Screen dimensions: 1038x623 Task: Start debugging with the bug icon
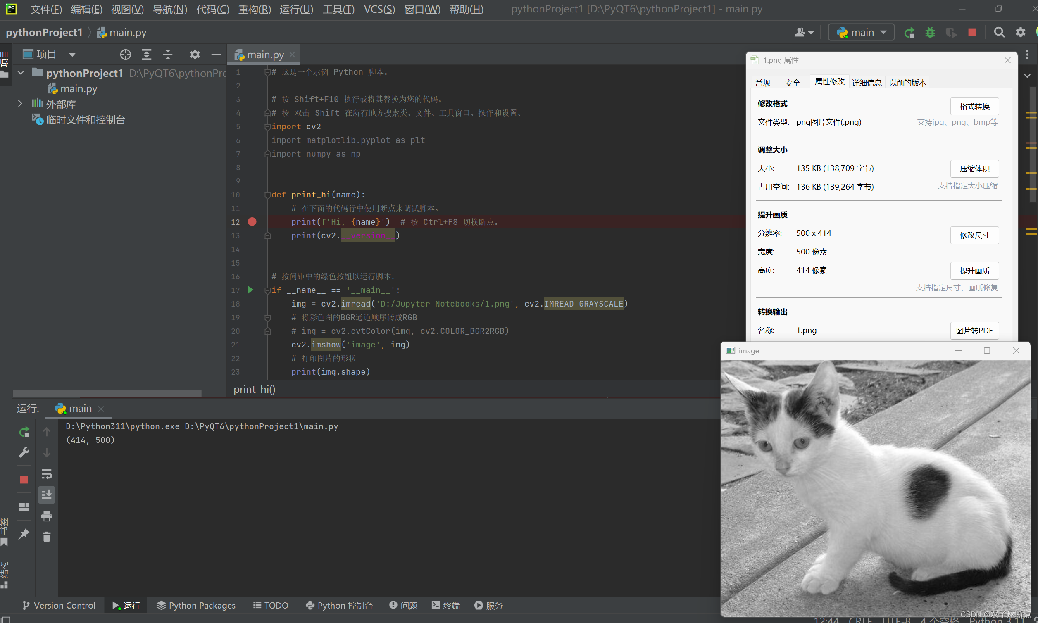click(931, 32)
